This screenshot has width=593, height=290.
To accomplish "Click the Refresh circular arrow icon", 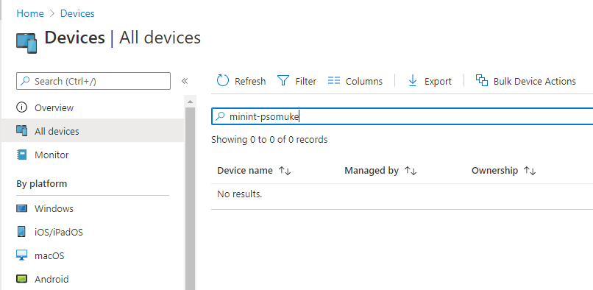I will (223, 81).
